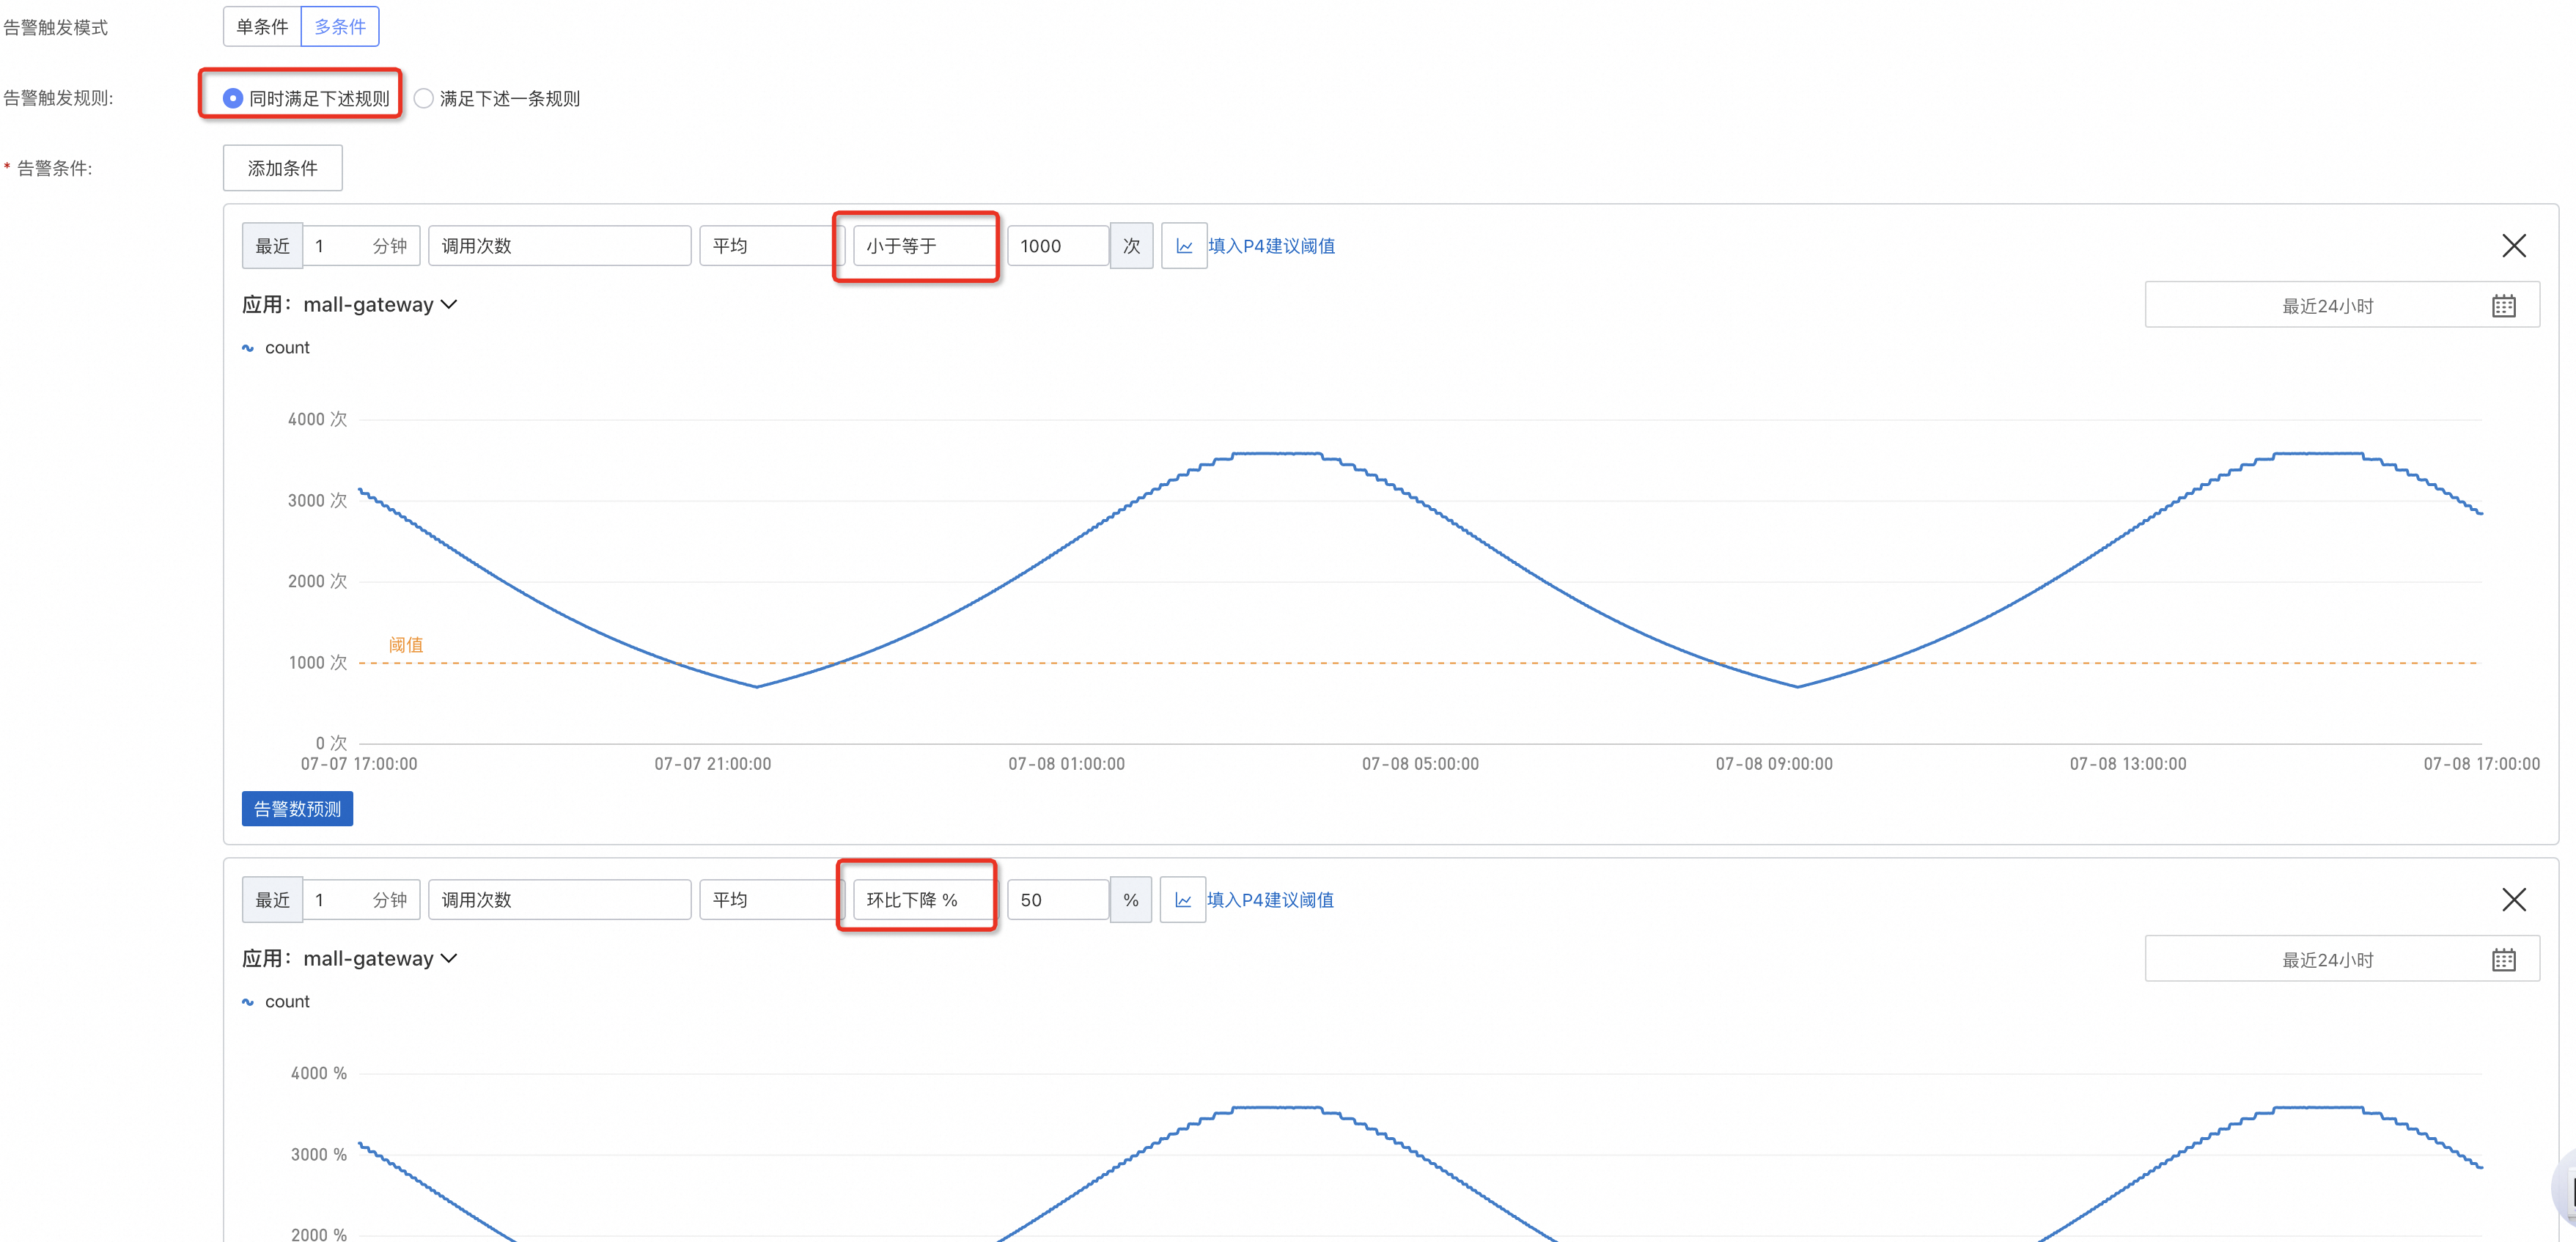Click 告警数预测 button
The width and height of the screenshot is (2576, 1242).
coord(297,809)
